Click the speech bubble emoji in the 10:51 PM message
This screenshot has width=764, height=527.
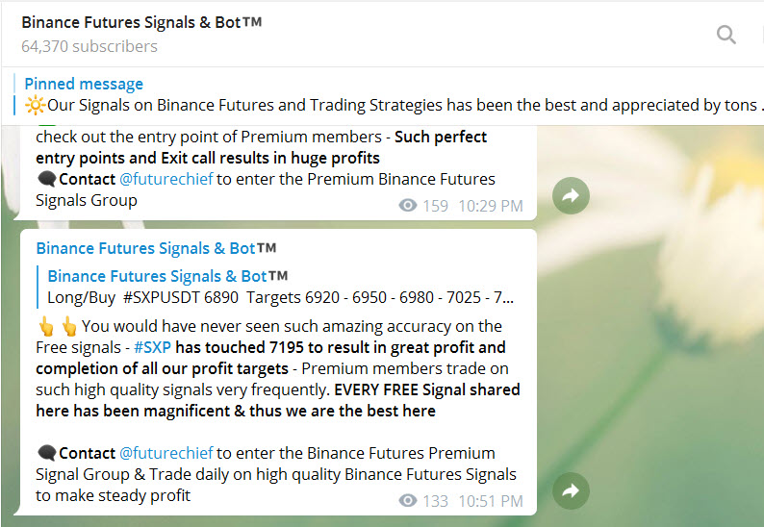(x=46, y=453)
